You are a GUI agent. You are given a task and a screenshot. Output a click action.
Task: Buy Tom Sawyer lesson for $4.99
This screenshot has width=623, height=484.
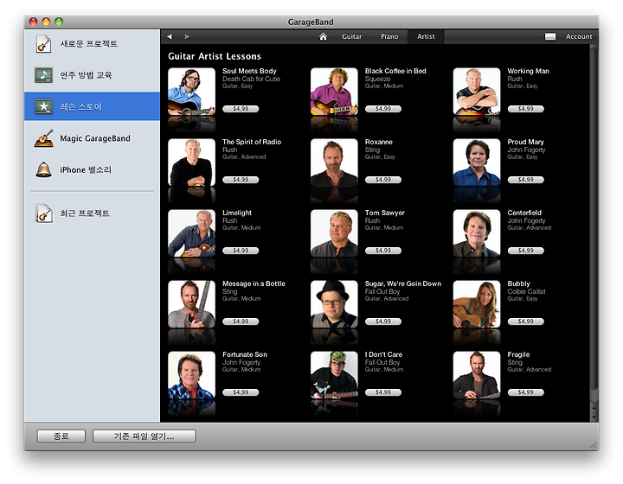tap(383, 251)
